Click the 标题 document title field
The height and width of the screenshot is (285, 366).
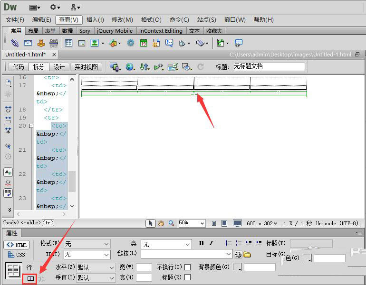pos(269,67)
